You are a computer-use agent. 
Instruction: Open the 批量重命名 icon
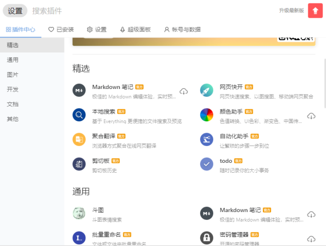[79, 238]
